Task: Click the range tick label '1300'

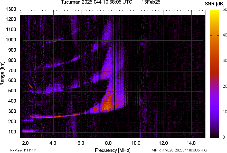Action: point(11,9)
